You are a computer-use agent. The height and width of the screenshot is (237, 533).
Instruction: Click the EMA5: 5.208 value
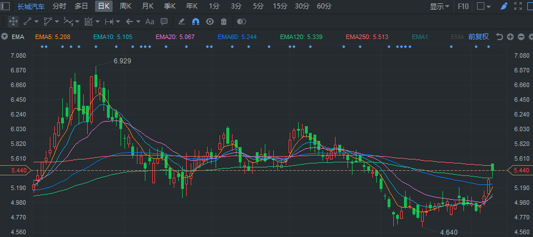(x=53, y=37)
